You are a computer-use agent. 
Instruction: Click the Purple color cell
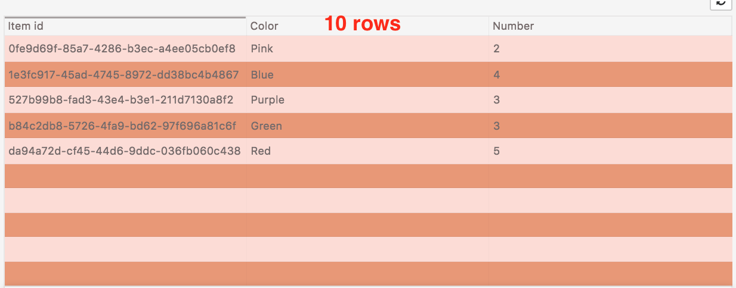[x=267, y=100]
